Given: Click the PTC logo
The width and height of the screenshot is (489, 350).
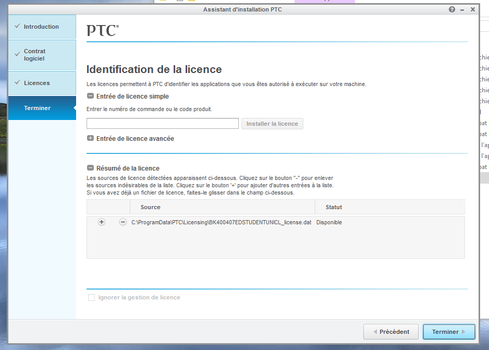Looking at the screenshot, I should (x=103, y=31).
